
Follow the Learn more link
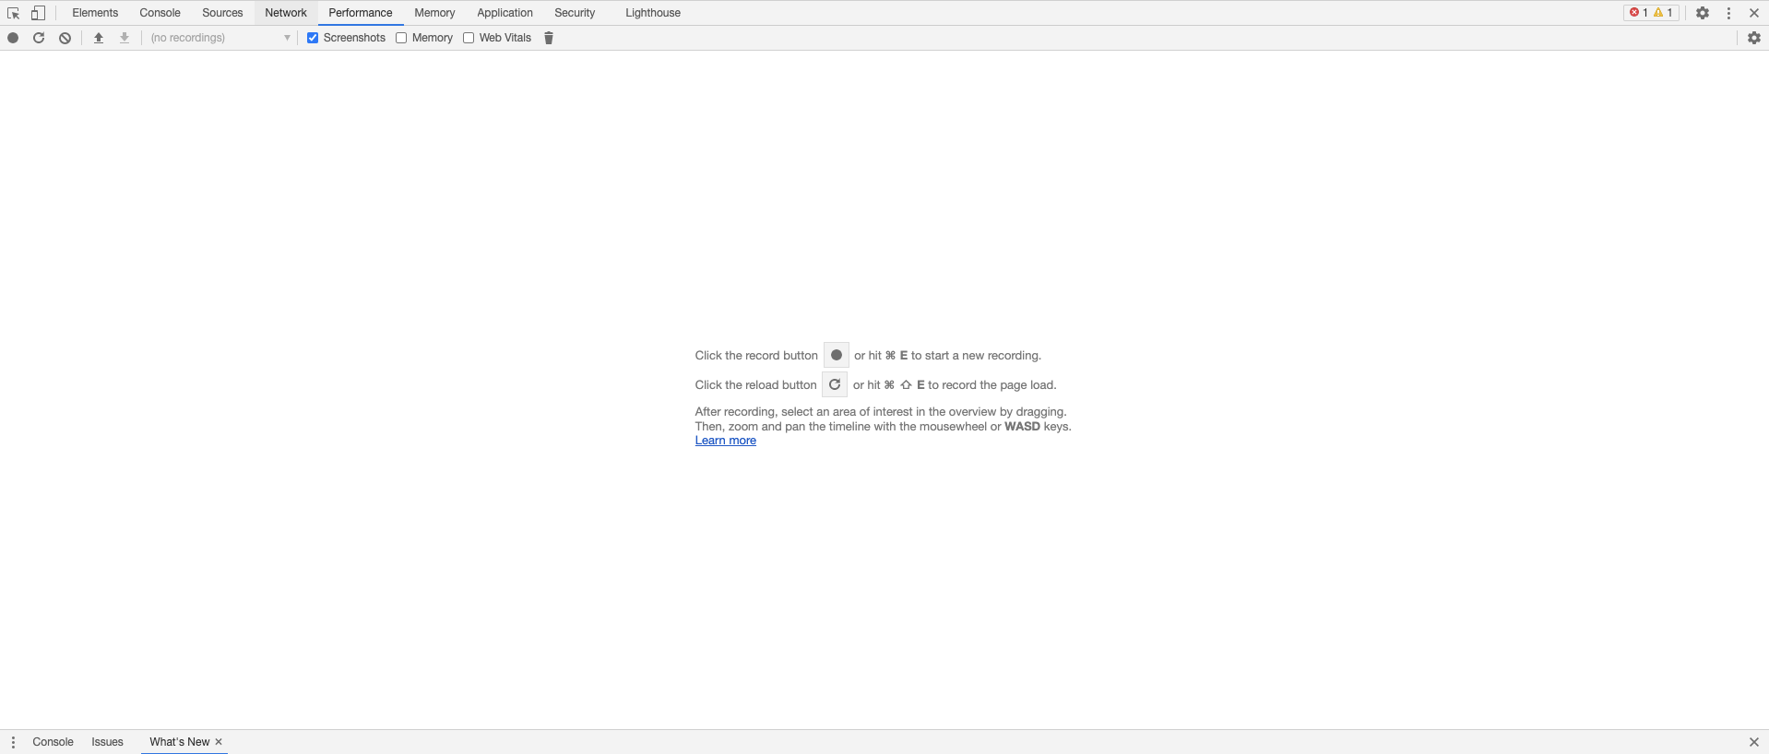[726, 441]
